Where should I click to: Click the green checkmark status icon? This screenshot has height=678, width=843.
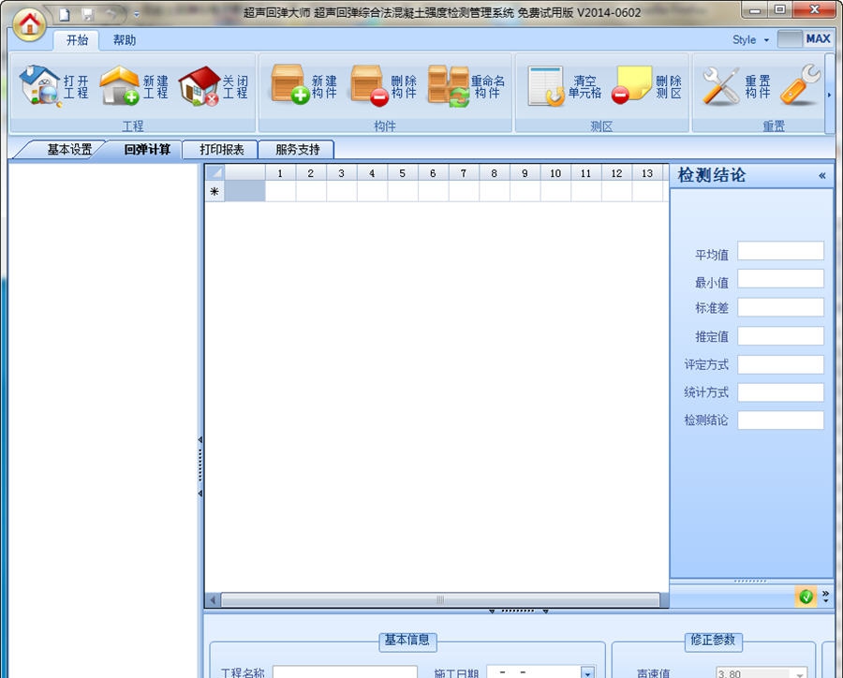(x=804, y=597)
